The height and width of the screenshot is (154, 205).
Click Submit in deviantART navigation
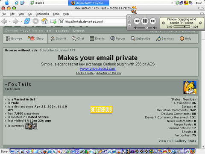(59, 38)
